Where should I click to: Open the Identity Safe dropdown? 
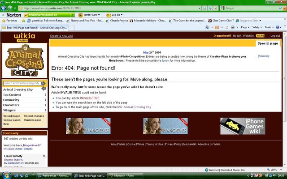click(89, 15)
